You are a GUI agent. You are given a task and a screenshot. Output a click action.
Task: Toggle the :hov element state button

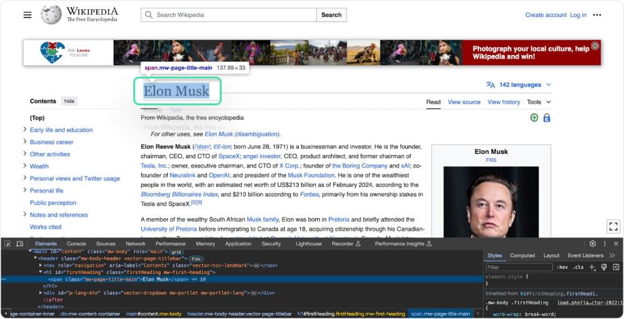pyautogui.click(x=562, y=267)
